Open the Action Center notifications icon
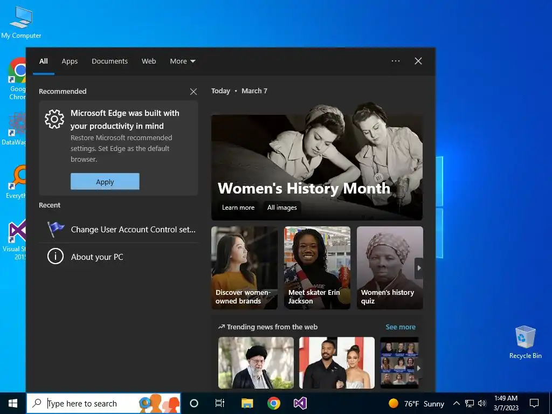Image resolution: width=552 pixels, height=414 pixels. click(x=534, y=403)
